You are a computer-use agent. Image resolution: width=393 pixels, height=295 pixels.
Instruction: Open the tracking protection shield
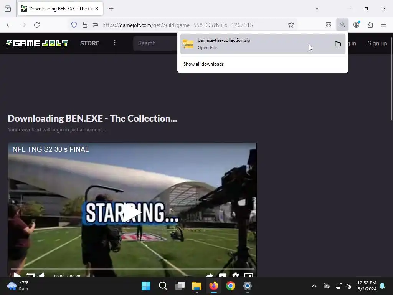click(x=74, y=25)
